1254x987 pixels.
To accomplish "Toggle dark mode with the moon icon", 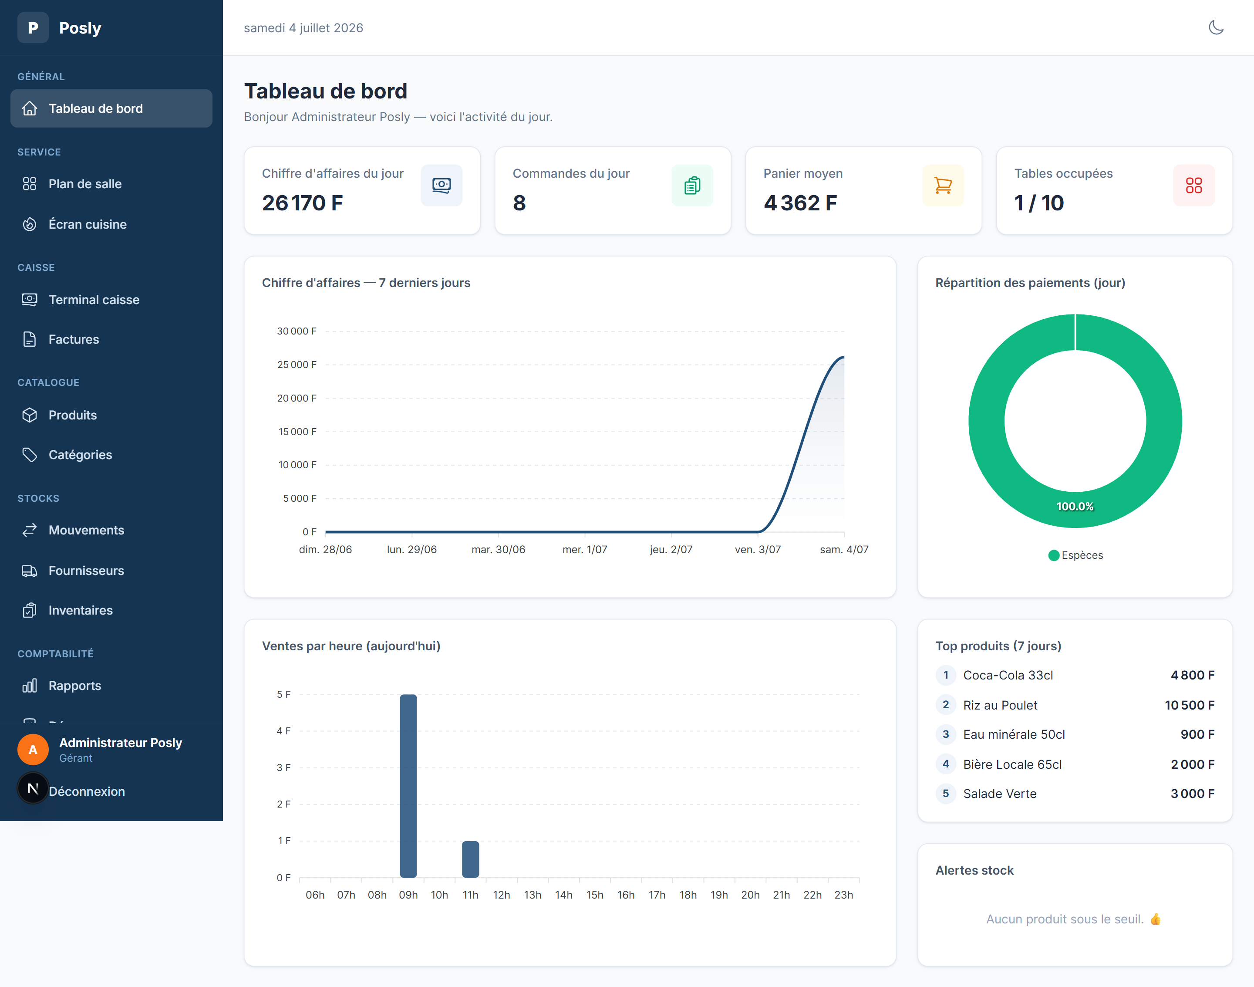I will (x=1216, y=27).
